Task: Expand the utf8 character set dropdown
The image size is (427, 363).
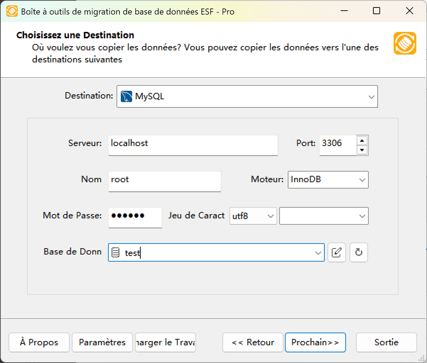Action: pyautogui.click(x=270, y=216)
